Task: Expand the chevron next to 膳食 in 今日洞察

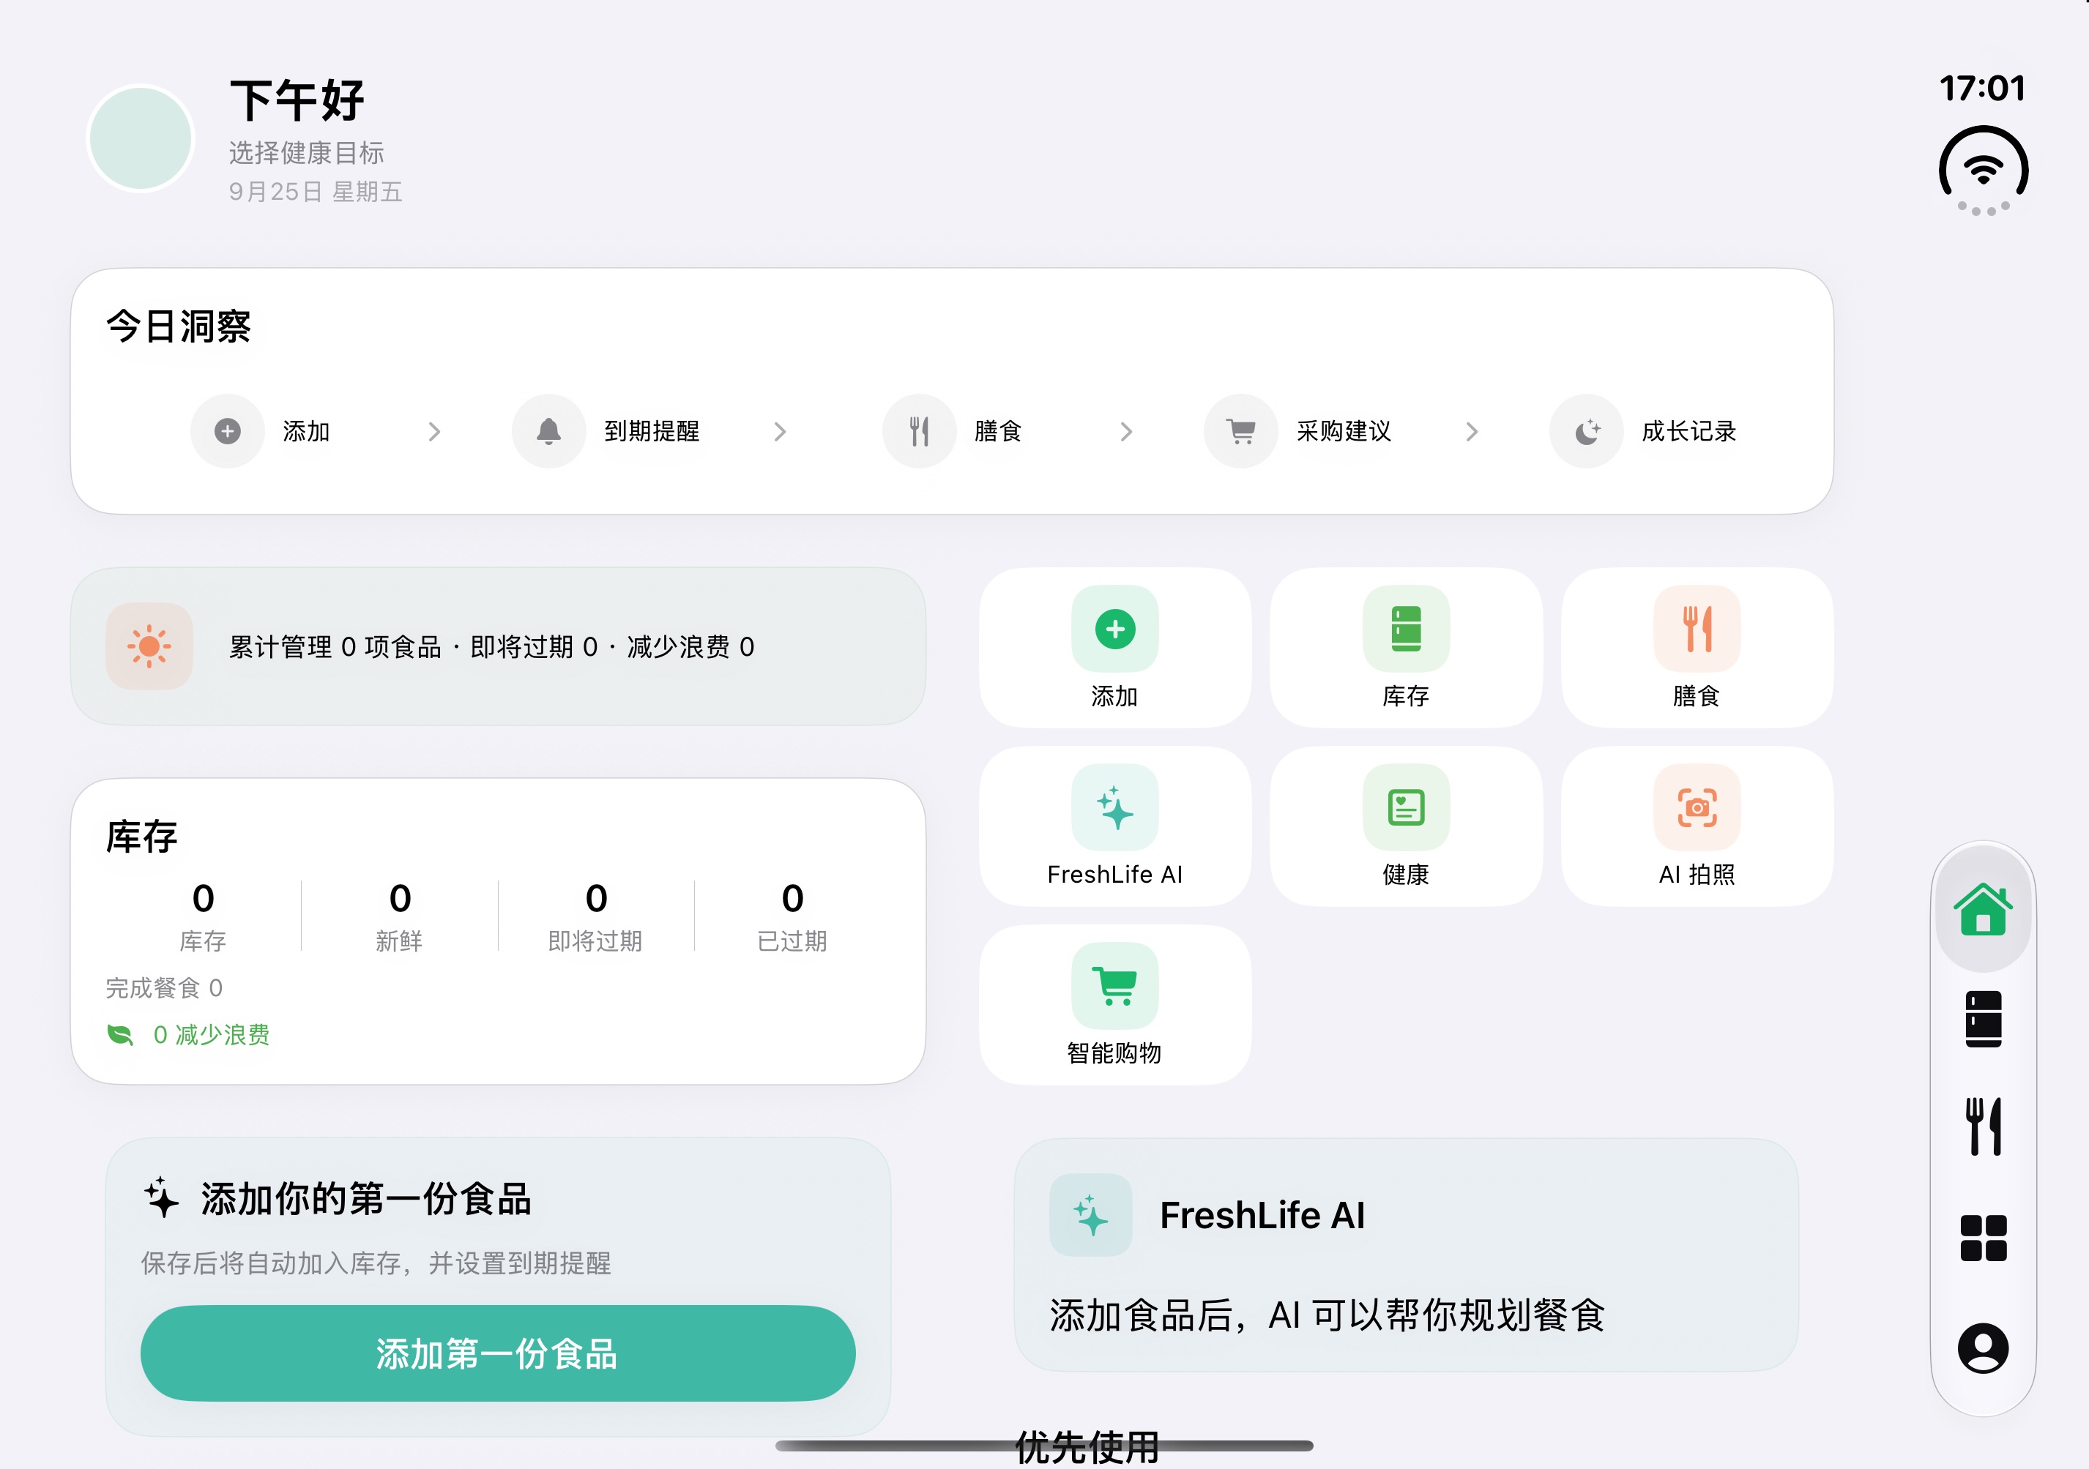Action: pyautogui.click(x=1126, y=431)
